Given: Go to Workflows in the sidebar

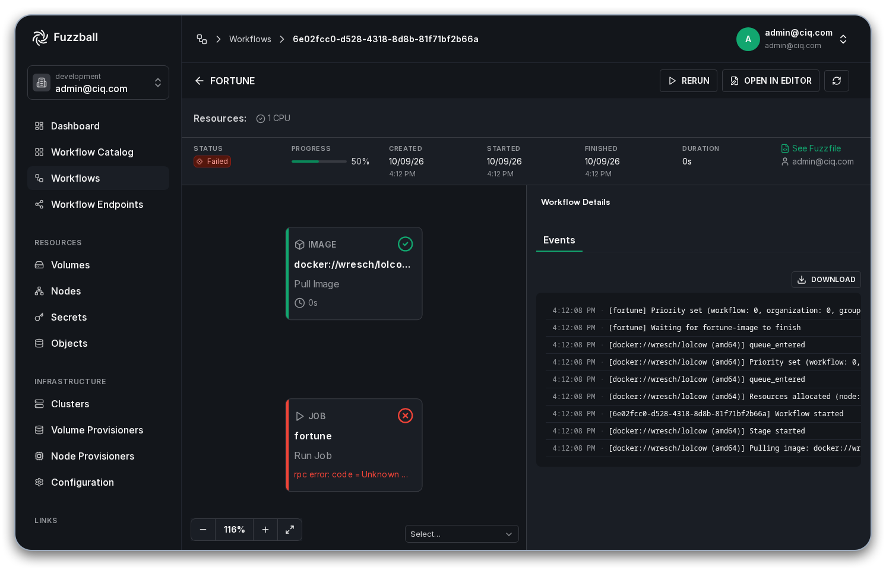Looking at the screenshot, I should coord(98,178).
